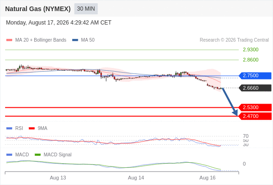Click the blue downward forecast arrow head
The height and width of the screenshot is (185, 273).
click(236, 113)
